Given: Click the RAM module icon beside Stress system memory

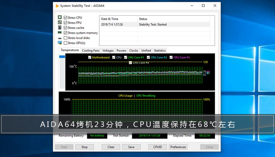Looking at the screenshot, I should pyautogui.click(x=60, y=33).
